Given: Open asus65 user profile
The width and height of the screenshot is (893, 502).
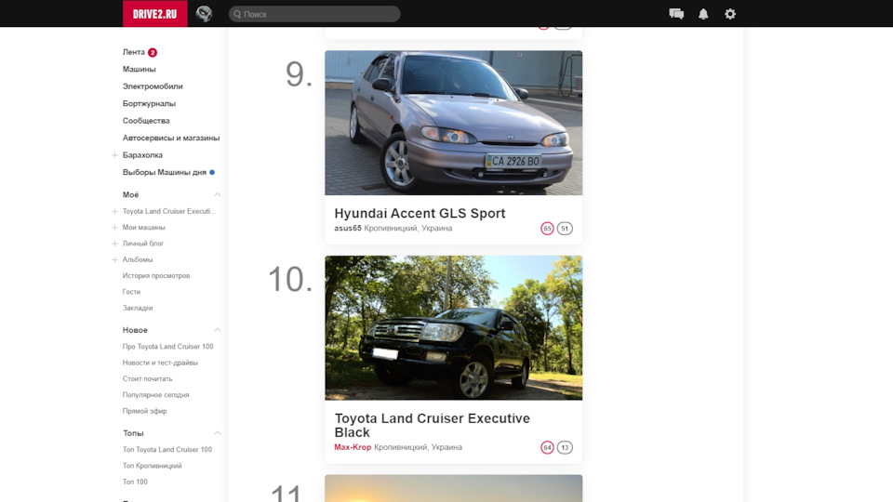Looking at the screenshot, I should pos(347,229).
